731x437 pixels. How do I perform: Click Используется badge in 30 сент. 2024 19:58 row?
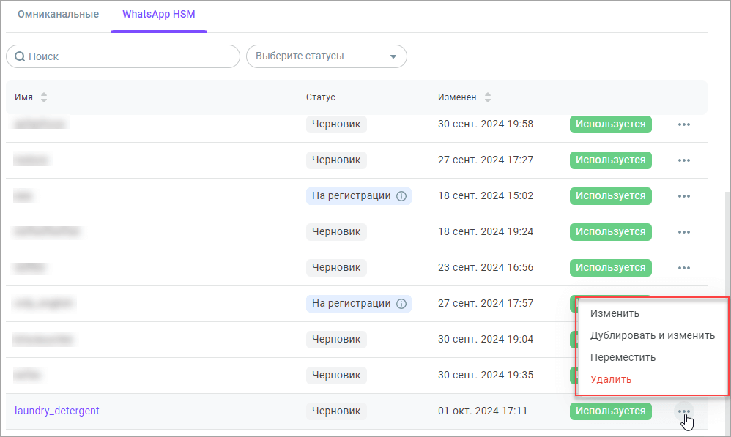point(610,124)
